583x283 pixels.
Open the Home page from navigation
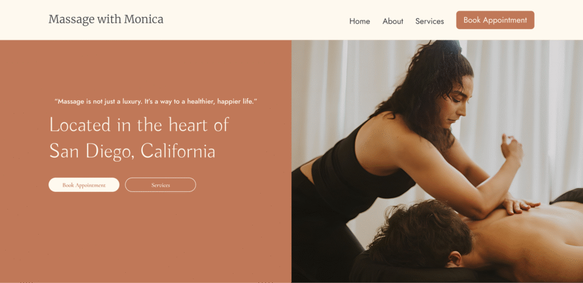(x=360, y=21)
